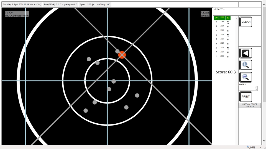Select shot 7 row with speed 2168
This screenshot has height=149, width=266.
(x=222, y=31)
